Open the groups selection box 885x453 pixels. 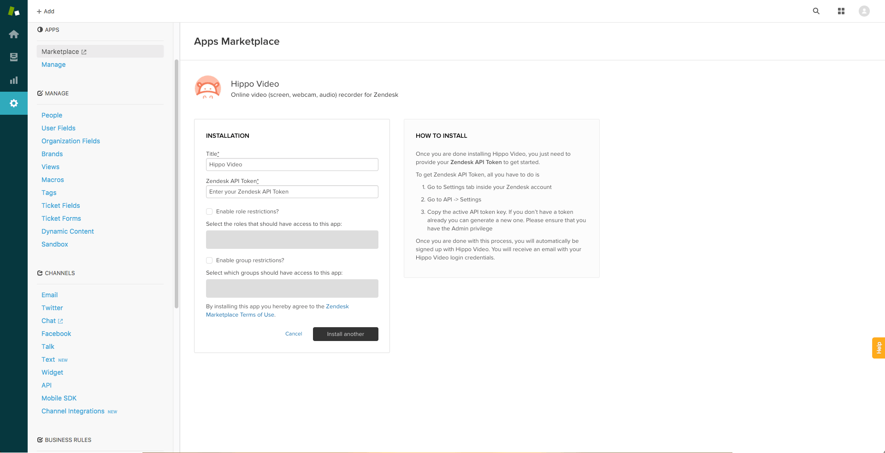292,288
